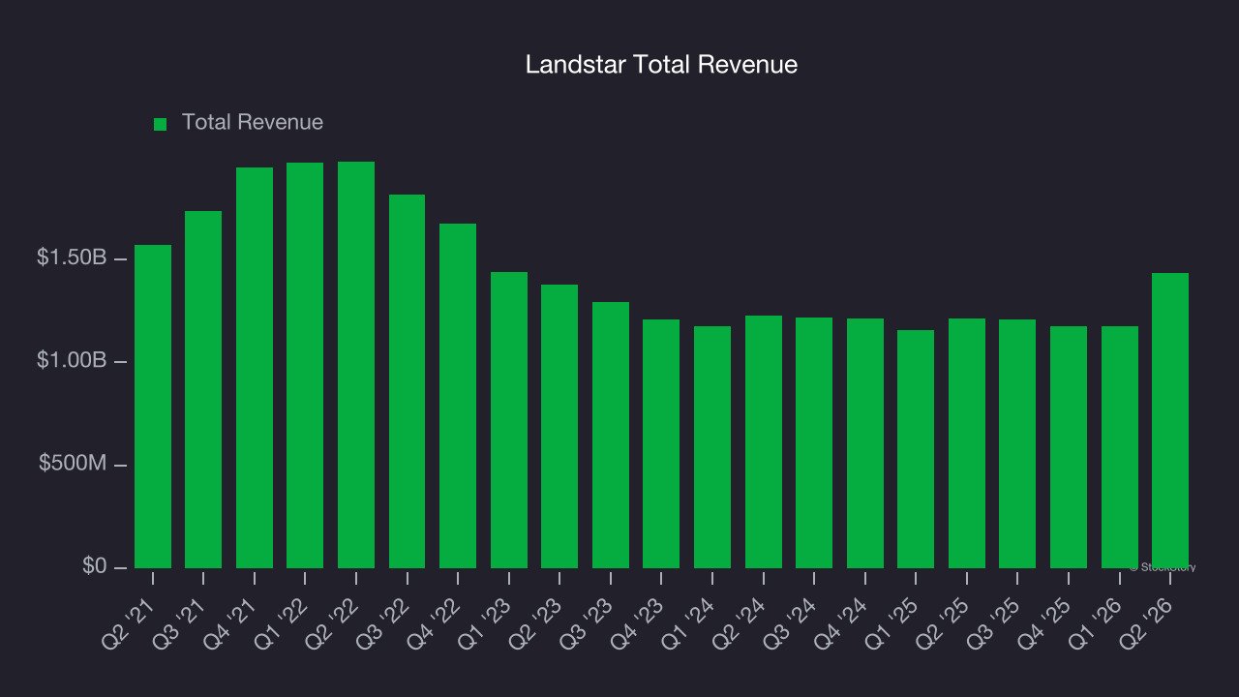The height and width of the screenshot is (697, 1239).
Task: Click the bar for Q3 '24
Action: point(814,442)
